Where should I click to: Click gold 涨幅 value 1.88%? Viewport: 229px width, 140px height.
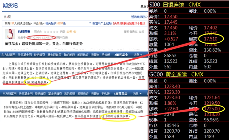170,103
